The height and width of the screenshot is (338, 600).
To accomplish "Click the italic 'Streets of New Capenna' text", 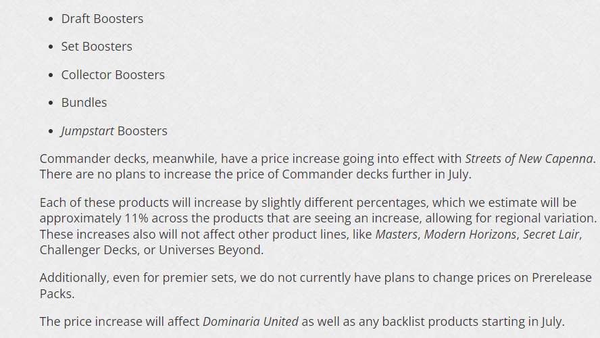I will point(529,160).
